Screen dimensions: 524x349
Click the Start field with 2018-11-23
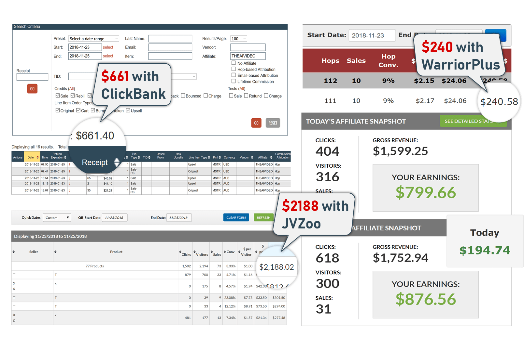[85, 47]
